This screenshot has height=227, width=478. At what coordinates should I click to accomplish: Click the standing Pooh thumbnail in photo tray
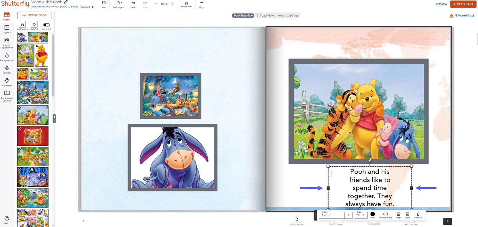coord(41,55)
